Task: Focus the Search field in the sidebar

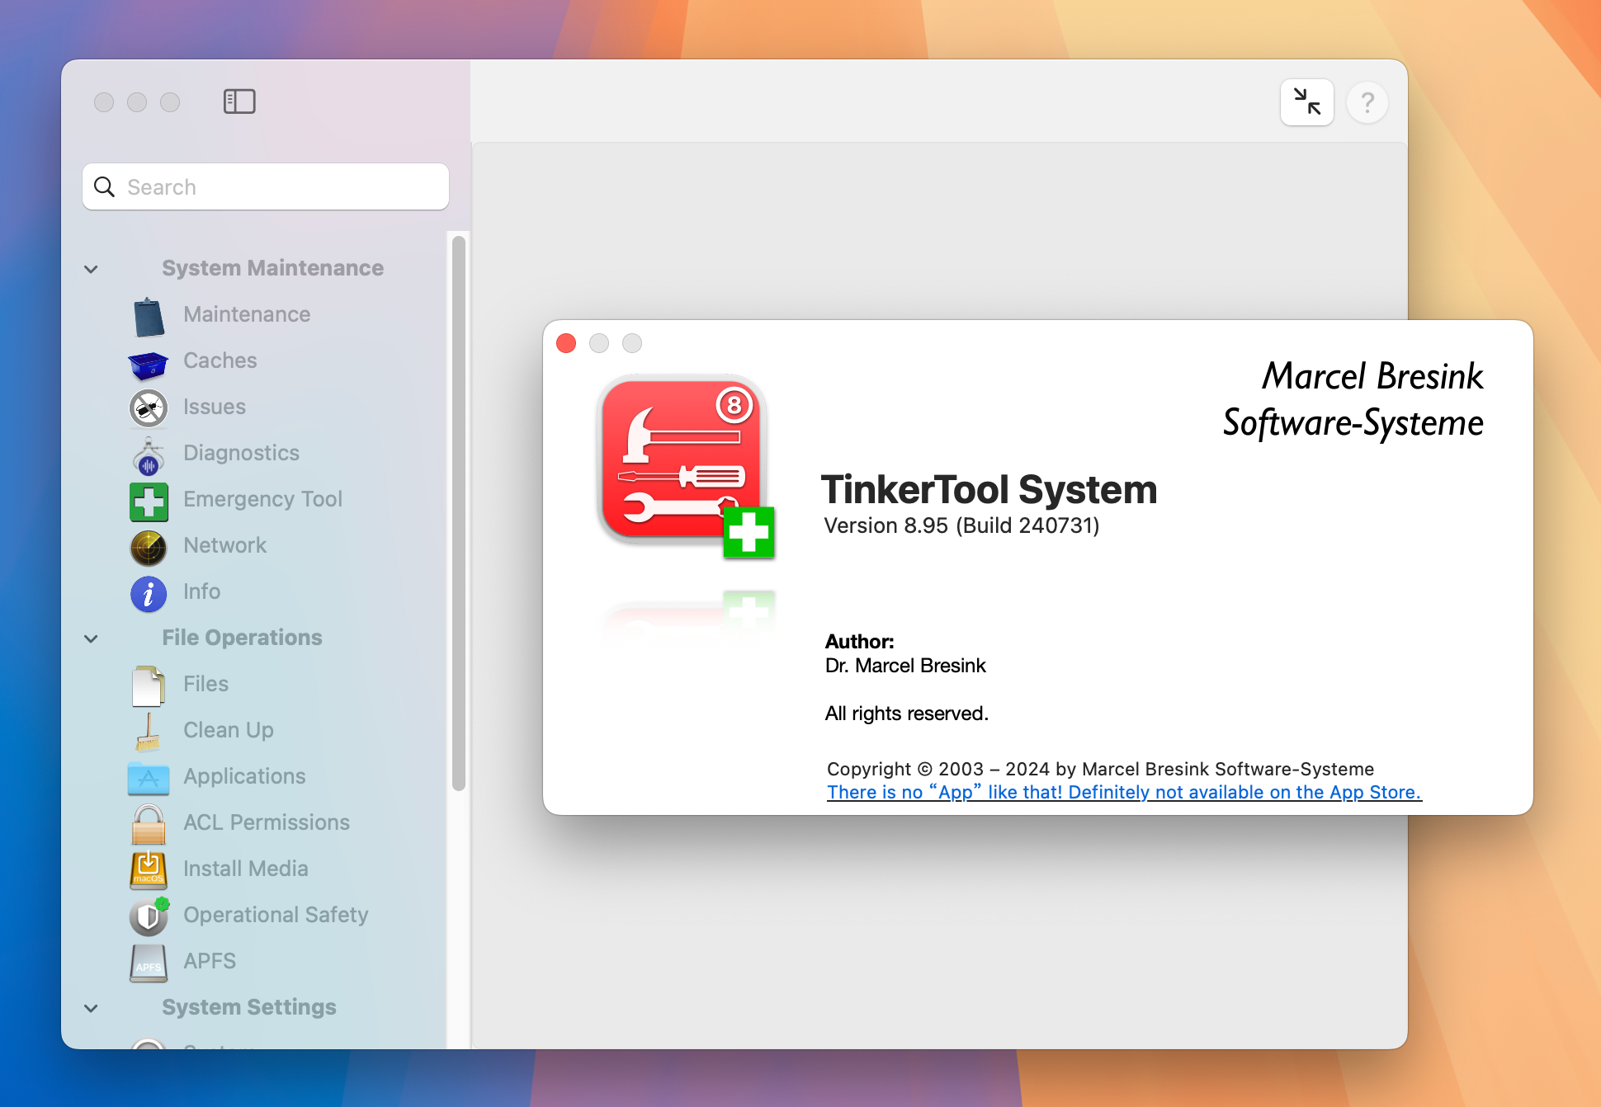Action: point(266,187)
